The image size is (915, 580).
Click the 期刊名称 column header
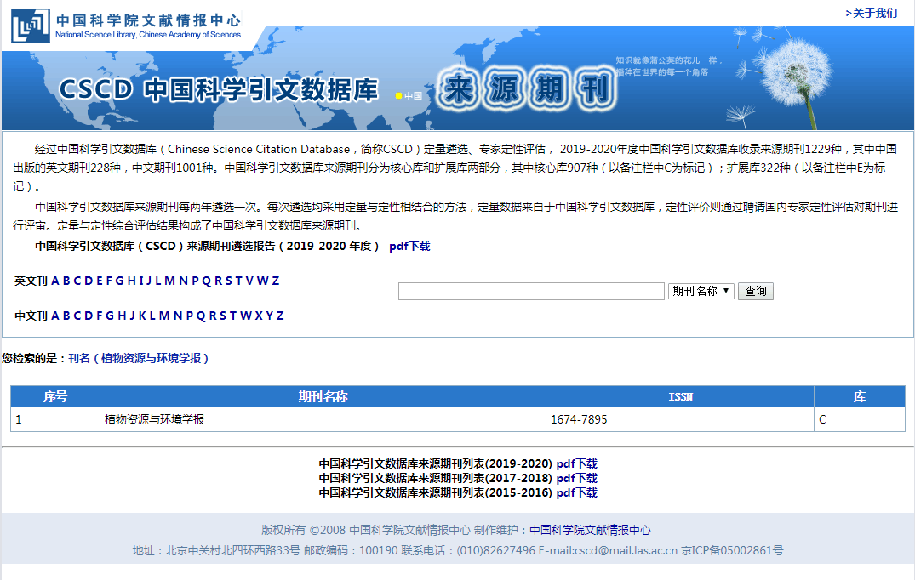[x=323, y=396]
